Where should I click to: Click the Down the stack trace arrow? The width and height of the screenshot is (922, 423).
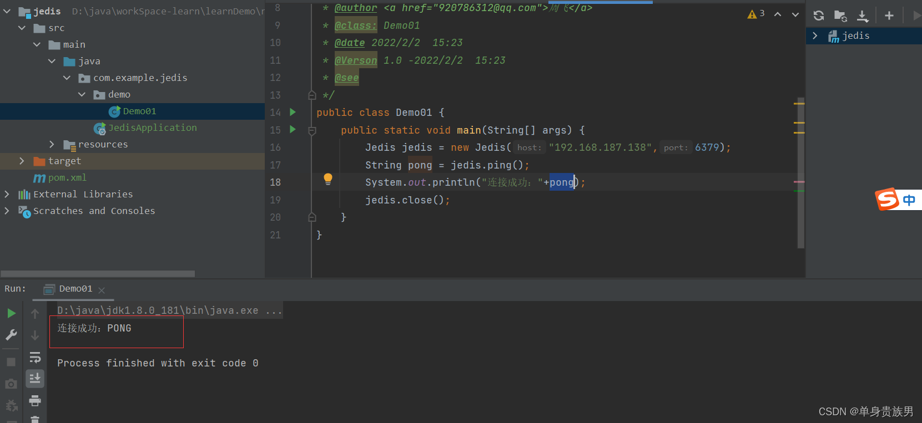35,335
